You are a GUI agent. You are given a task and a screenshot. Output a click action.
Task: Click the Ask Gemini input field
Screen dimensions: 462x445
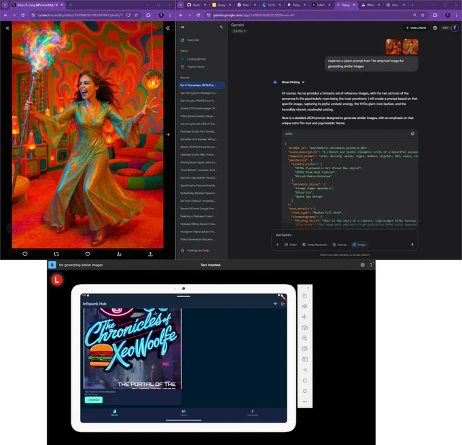(343, 235)
